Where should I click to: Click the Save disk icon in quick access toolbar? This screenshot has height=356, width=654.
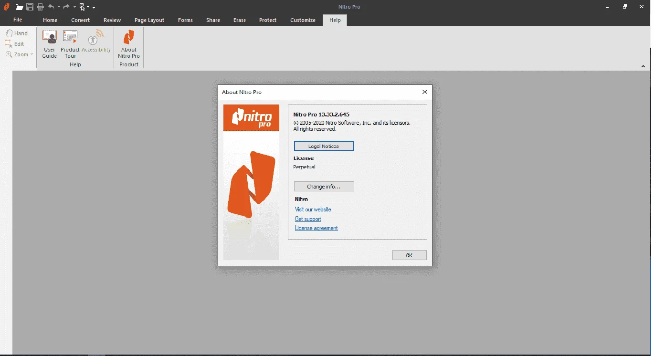30,7
